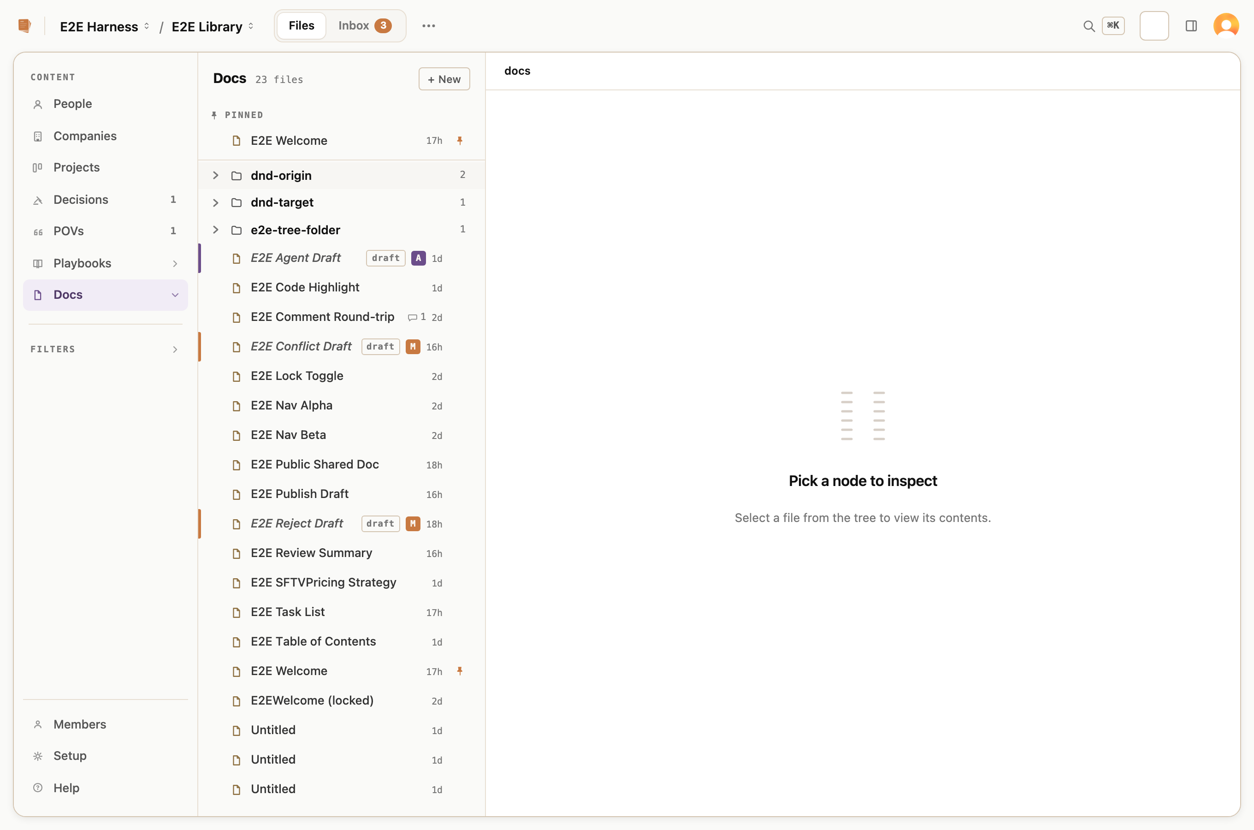Toggle pin on unpinned-list E2E Welcome row
This screenshot has width=1254, height=830.
pyautogui.click(x=460, y=670)
